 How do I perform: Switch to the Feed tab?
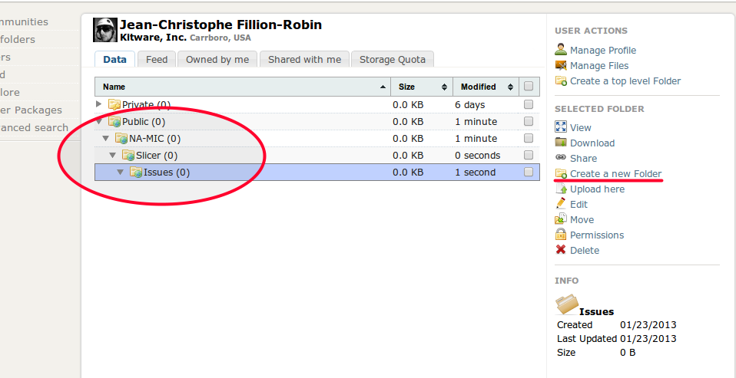[157, 59]
